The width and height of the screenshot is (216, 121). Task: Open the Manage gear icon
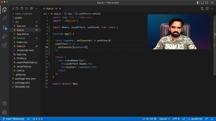coord(4,112)
